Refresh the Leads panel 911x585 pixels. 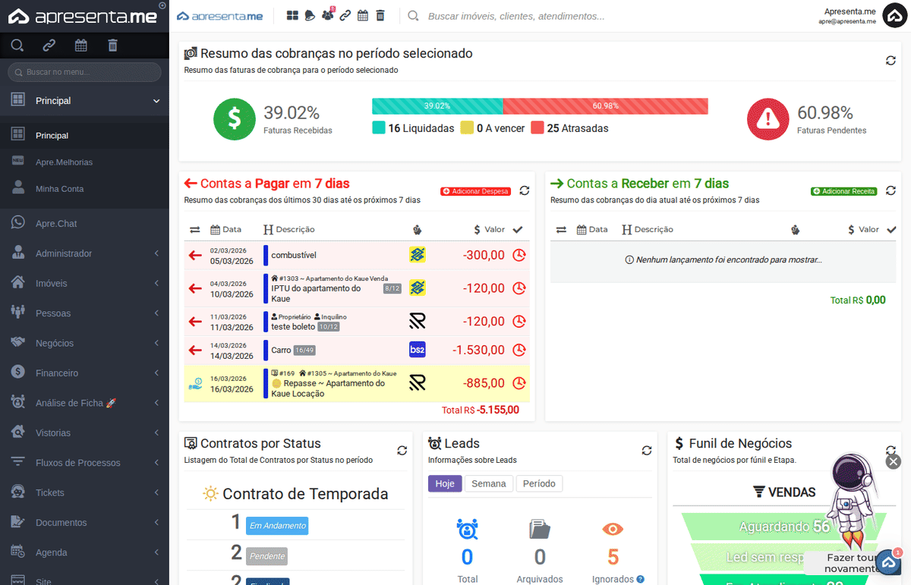646,451
